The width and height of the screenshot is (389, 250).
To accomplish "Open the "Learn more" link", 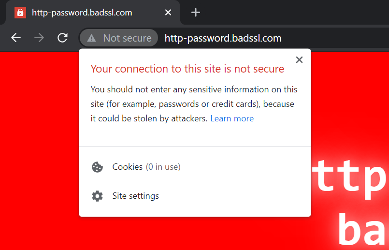I will pyautogui.click(x=232, y=118).
